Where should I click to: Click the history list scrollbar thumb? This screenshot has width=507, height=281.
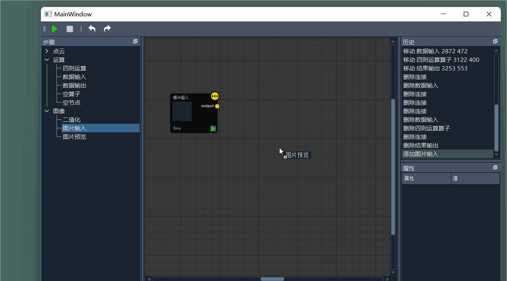pos(496,128)
